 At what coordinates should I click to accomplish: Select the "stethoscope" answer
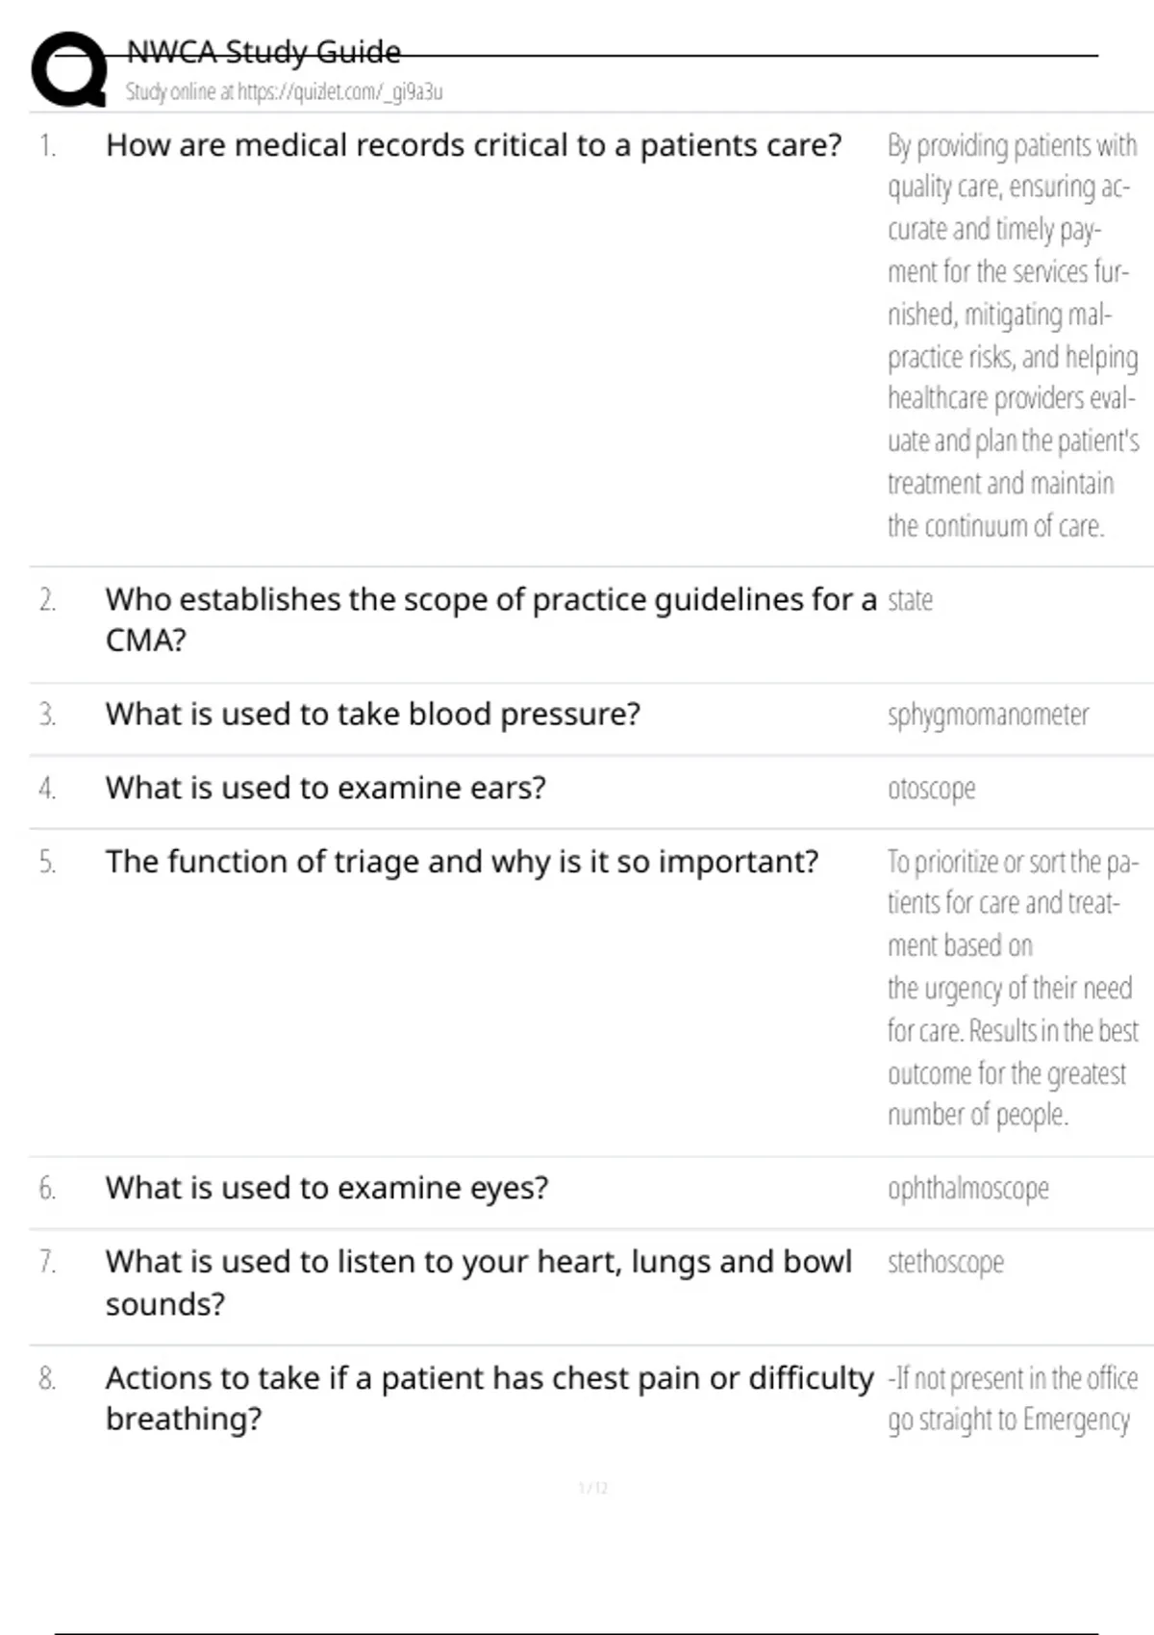pyautogui.click(x=945, y=1262)
